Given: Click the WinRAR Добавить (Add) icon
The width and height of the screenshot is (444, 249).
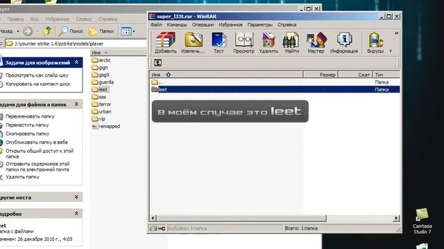Looking at the screenshot, I should point(165,42).
